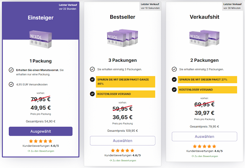Image resolution: width=245 pixels, height=168 pixels.
Task: Click the 'Ausgewählt' button in the Einsteiger plan
Action: click(x=41, y=131)
